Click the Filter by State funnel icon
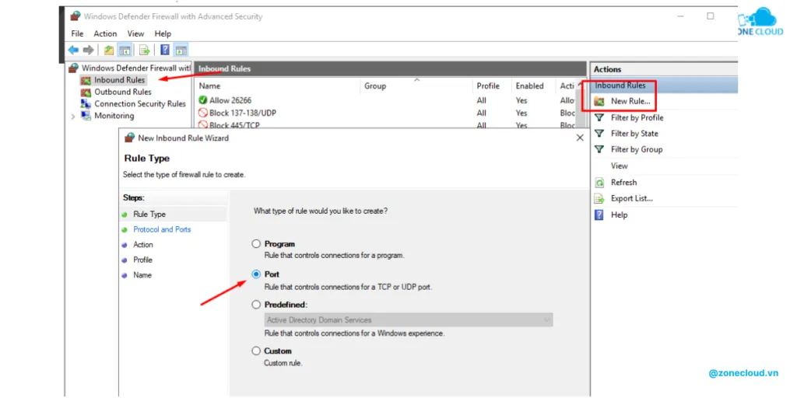Viewport: 797px width, 398px height. click(600, 134)
